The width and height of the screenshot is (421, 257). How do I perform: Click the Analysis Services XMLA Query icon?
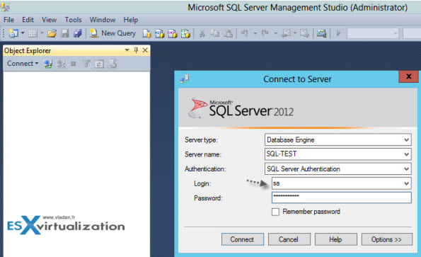tap(185, 33)
